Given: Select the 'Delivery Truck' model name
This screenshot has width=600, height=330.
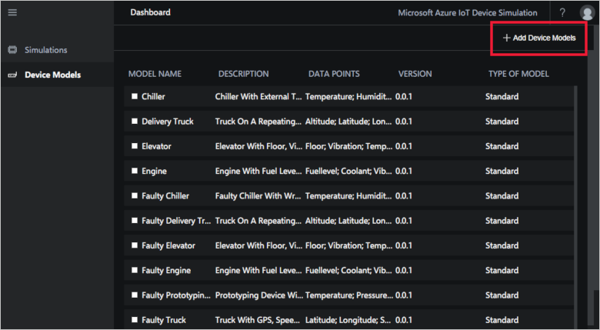Looking at the screenshot, I should (168, 122).
